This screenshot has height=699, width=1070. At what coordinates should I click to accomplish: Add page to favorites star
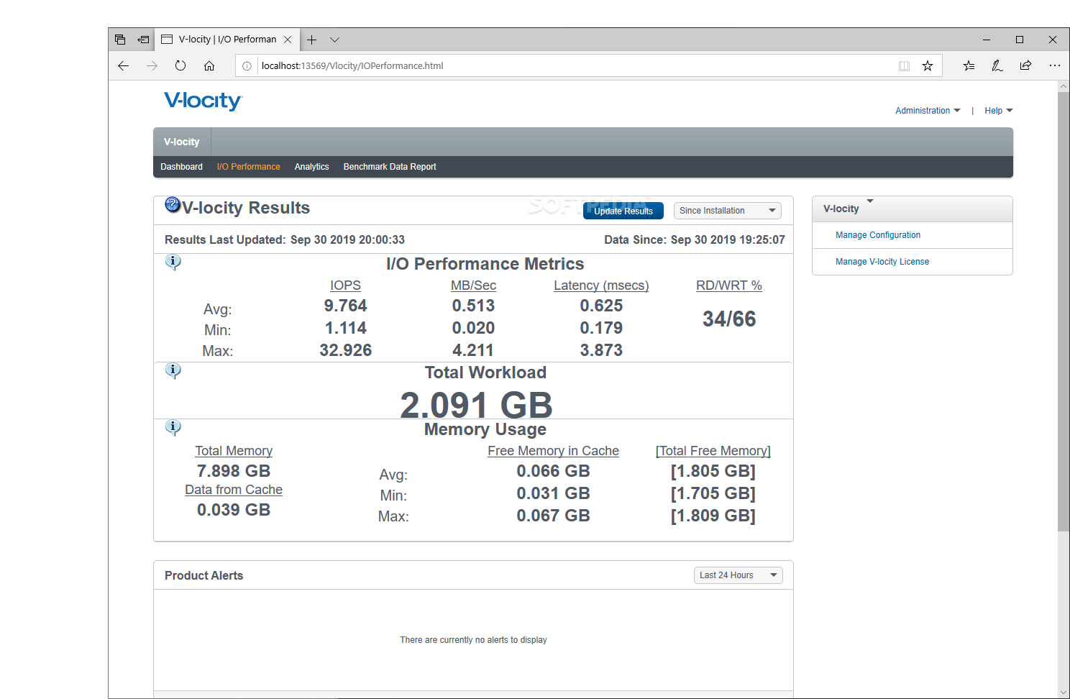point(928,65)
